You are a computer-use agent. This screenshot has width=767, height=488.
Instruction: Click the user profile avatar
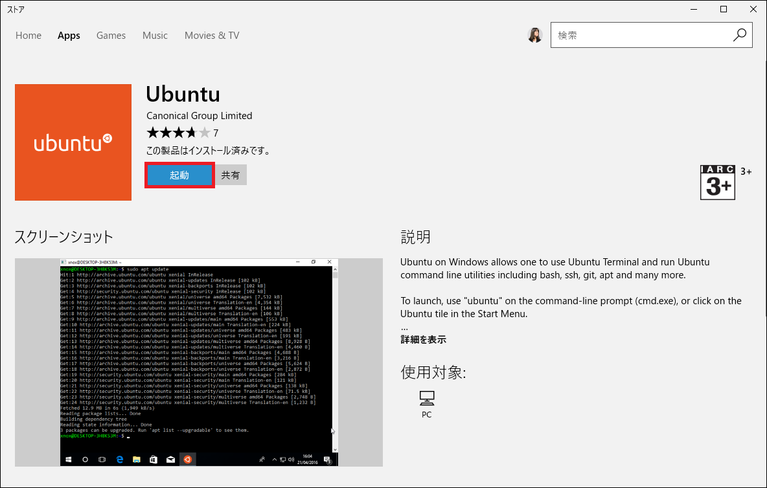coord(535,35)
